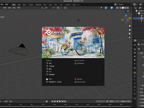Open the Particles properties tab
The height and width of the screenshot is (108, 144).
[x=135, y=80]
